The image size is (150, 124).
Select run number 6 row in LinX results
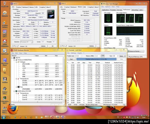[x=96, y=75]
